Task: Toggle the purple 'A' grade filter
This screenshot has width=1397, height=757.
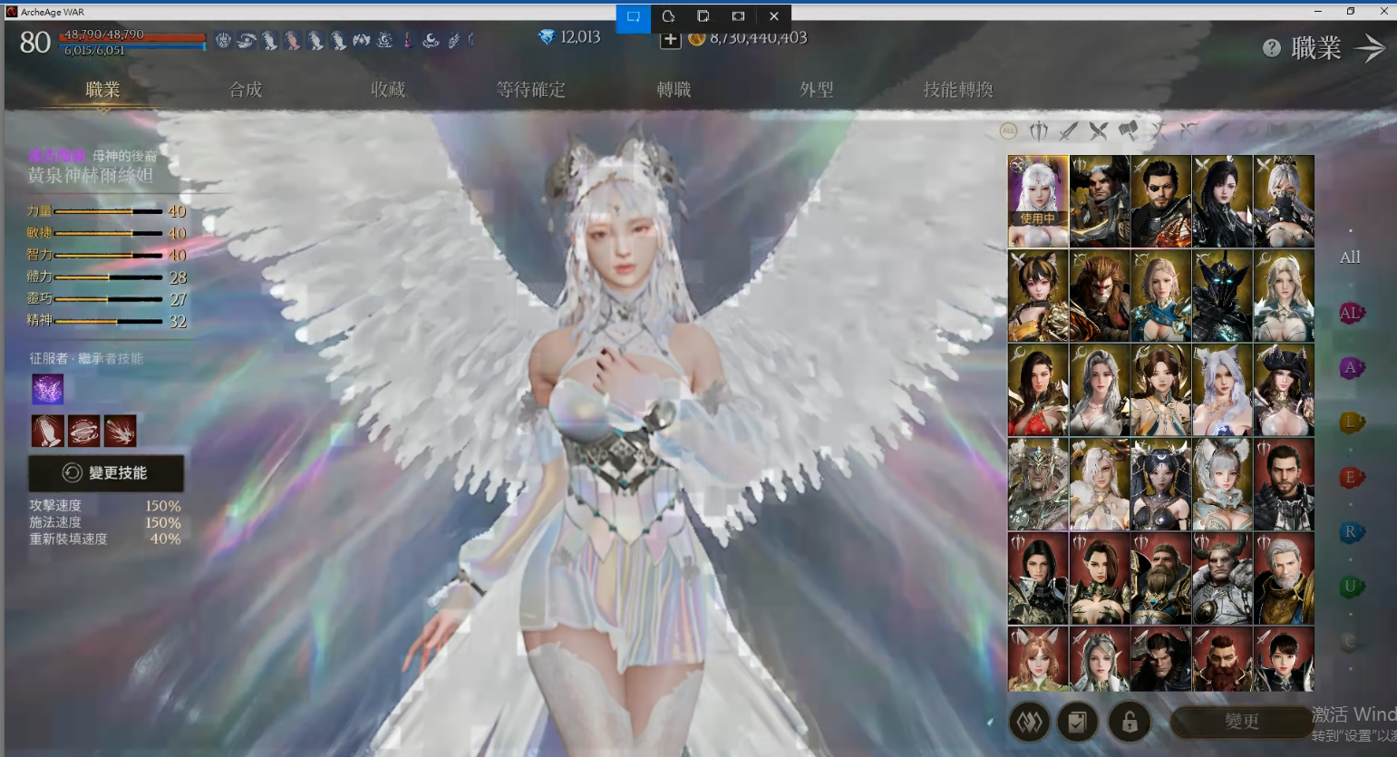Action: click(1350, 368)
